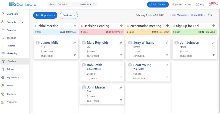220x114 pixels.
Task: Click the Cisco company name
Action: 90,91
